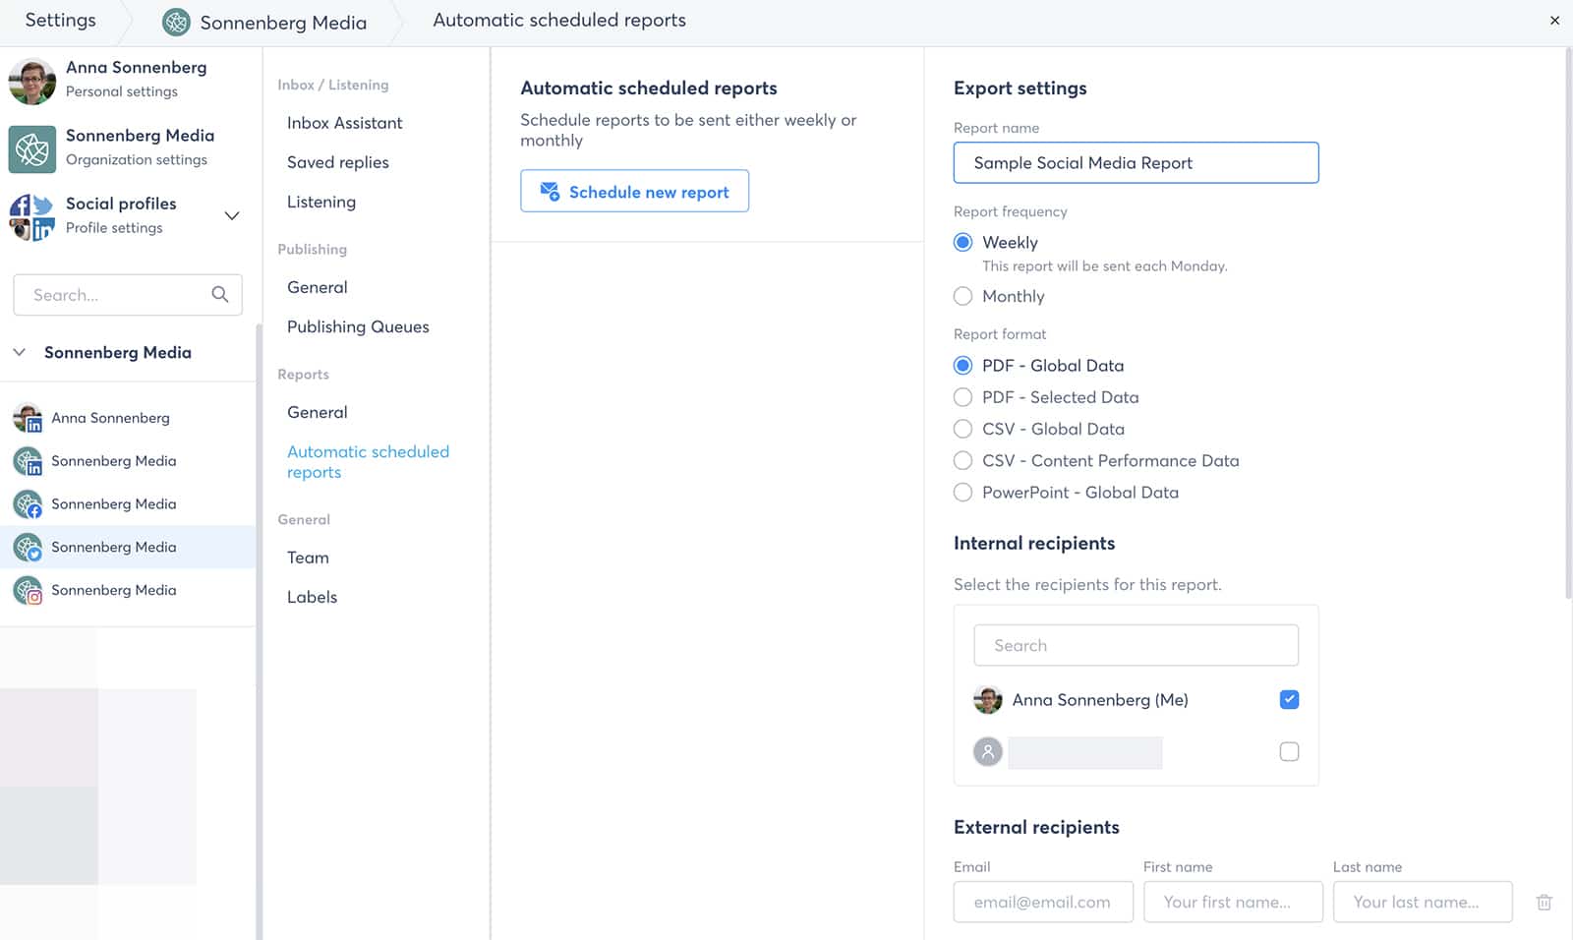Uncheck Anna Sonnenberg (Me) as recipient
Screen dimensions: 1573x940
click(x=1289, y=699)
